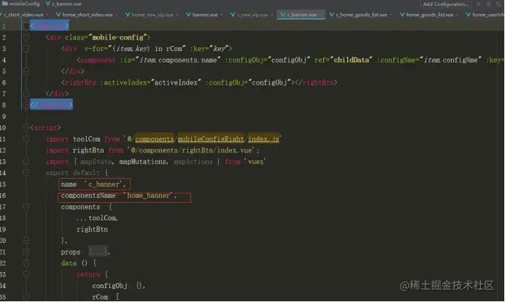The height and width of the screenshot is (302, 505).
Task: Close the c_short_video.vue tab
Action: [x=47, y=15]
